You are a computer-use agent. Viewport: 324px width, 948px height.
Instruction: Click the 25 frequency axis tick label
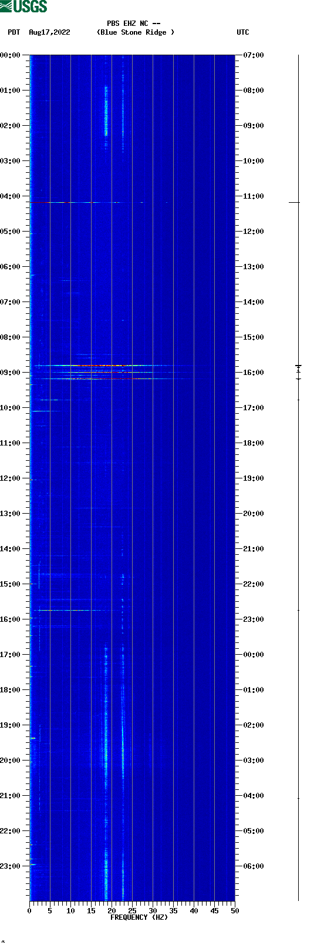point(132,911)
